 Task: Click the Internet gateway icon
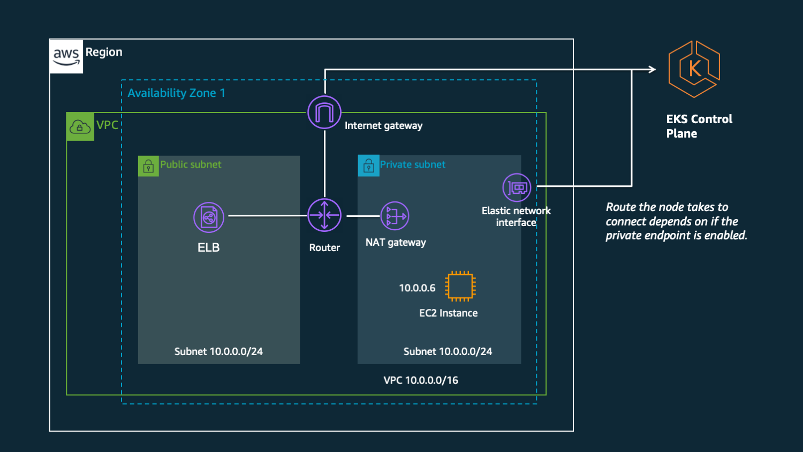(x=324, y=112)
